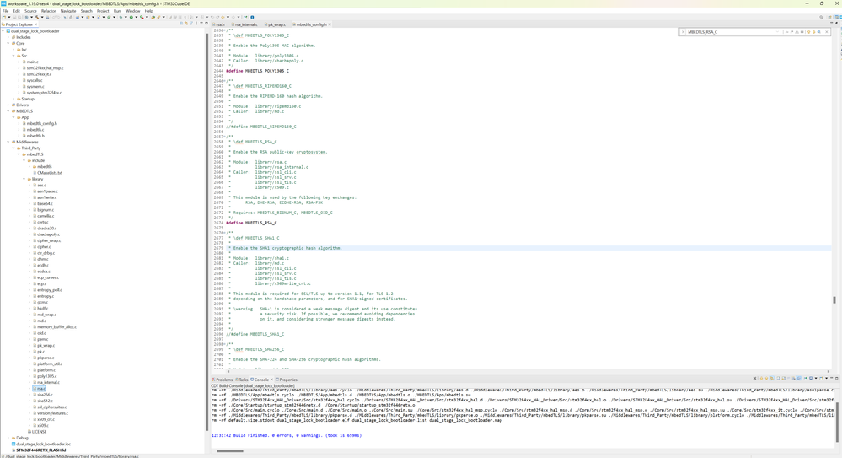Click the Filter icon in Project Explorer
The height and width of the screenshot is (458, 842).
point(191,24)
